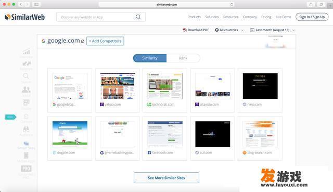The image size is (333, 192).
Task: Open the Pricing menu item
Action: click(266, 17)
